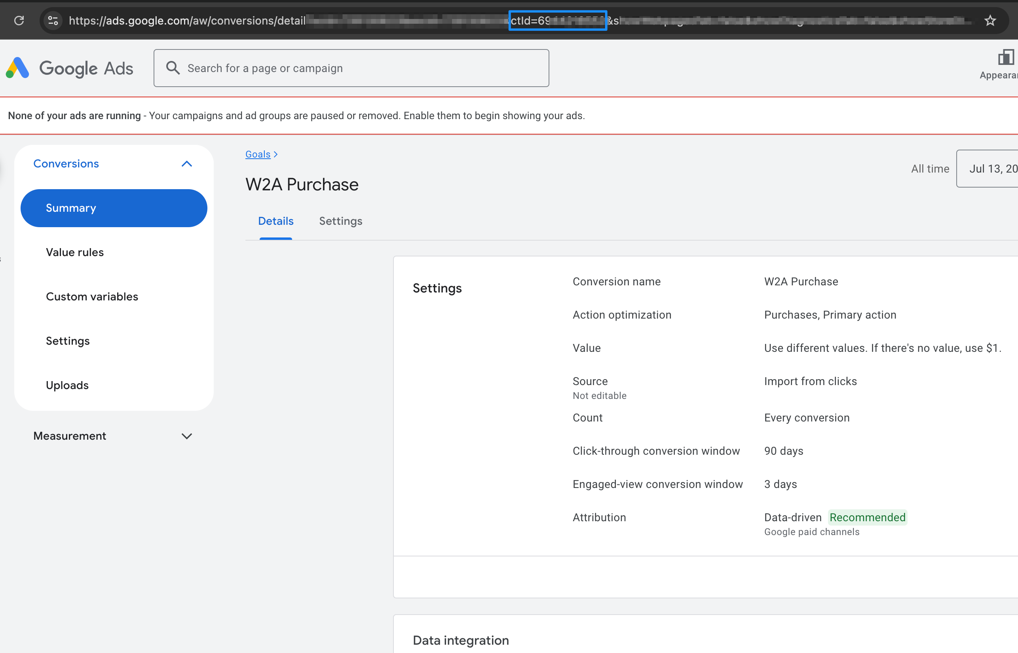Switch to the Details tab
This screenshot has width=1018, height=653.
point(275,221)
